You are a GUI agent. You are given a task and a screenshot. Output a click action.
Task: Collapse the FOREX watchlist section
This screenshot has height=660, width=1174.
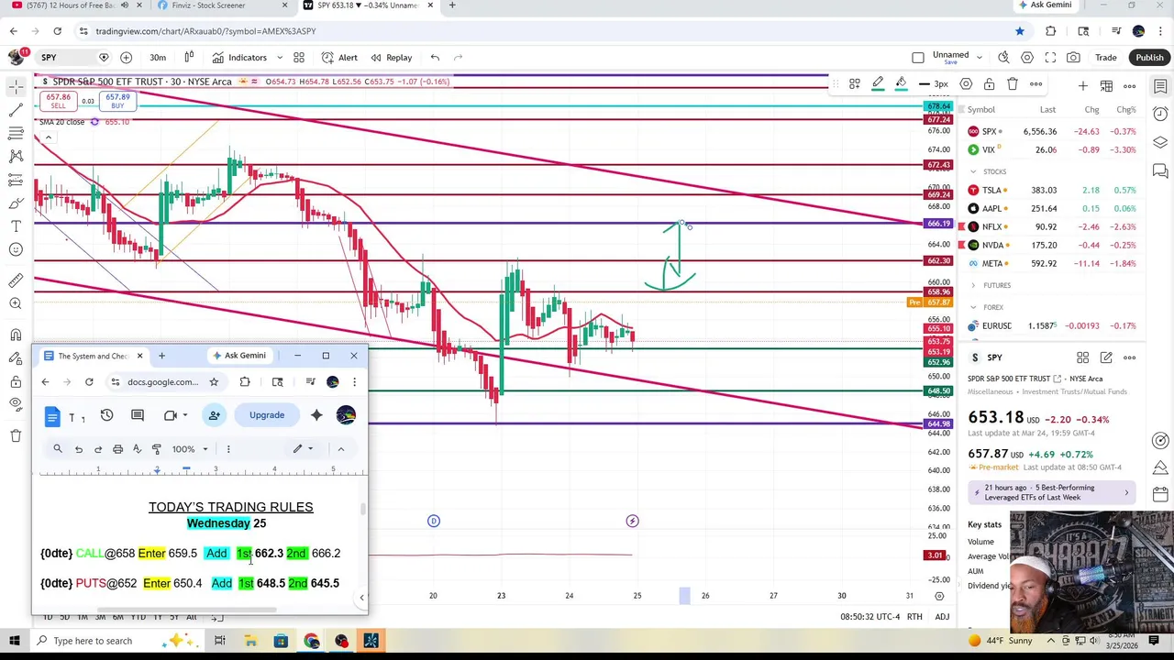click(x=973, y=307)
